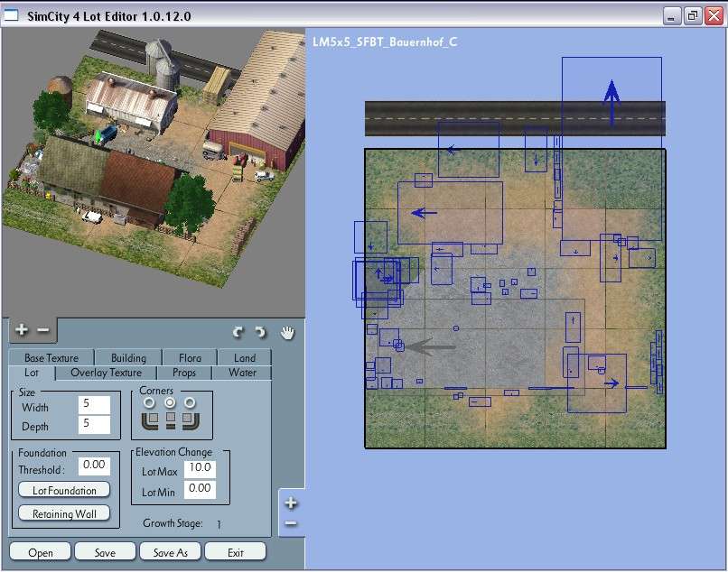Click the right curved corner icon
The height and width of the screenshot is (572, 728).
click(191, 420)
